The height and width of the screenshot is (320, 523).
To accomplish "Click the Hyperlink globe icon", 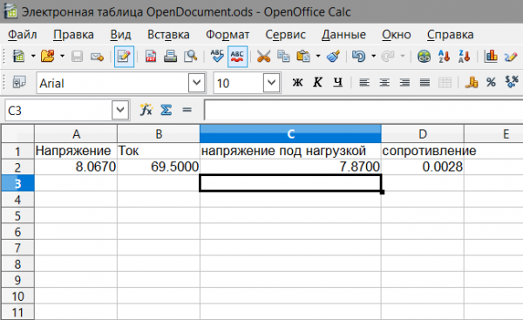I will point(424,57).
